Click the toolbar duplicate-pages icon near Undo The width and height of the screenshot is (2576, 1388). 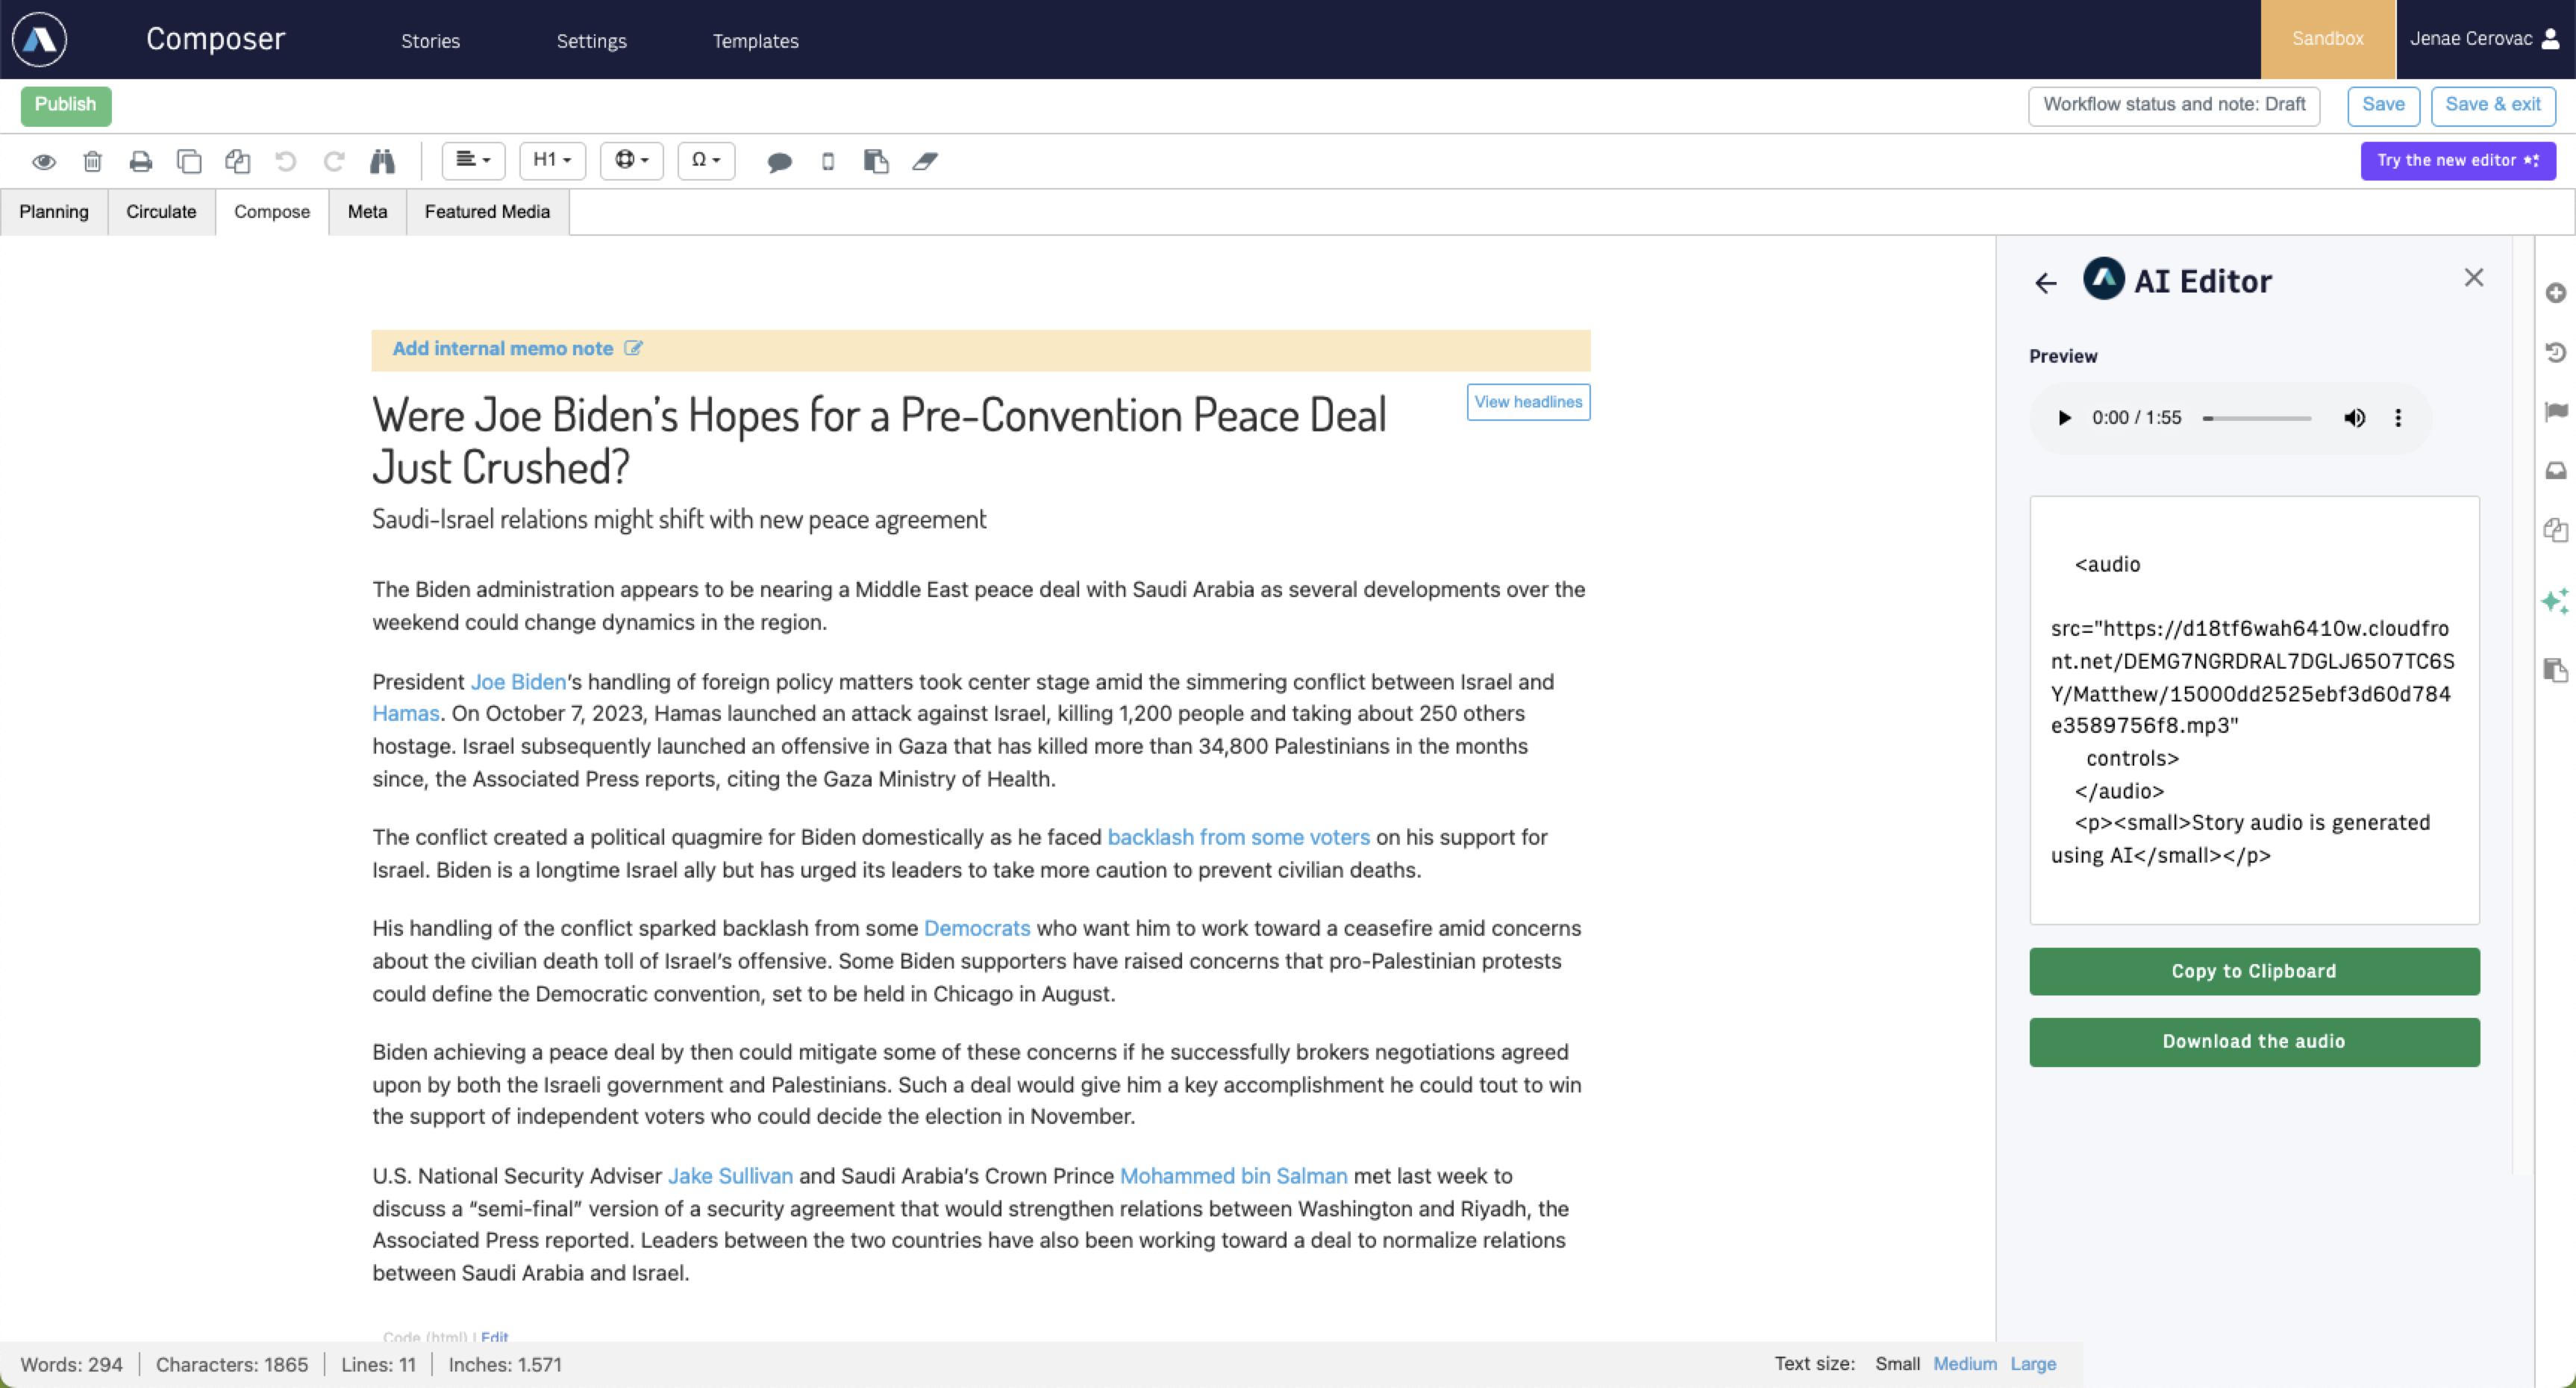pos(237,161)
